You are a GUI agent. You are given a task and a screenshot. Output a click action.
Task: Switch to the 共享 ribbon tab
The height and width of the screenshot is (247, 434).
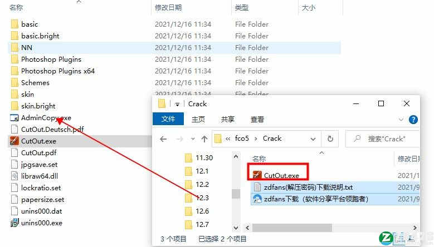click(227, 120)
